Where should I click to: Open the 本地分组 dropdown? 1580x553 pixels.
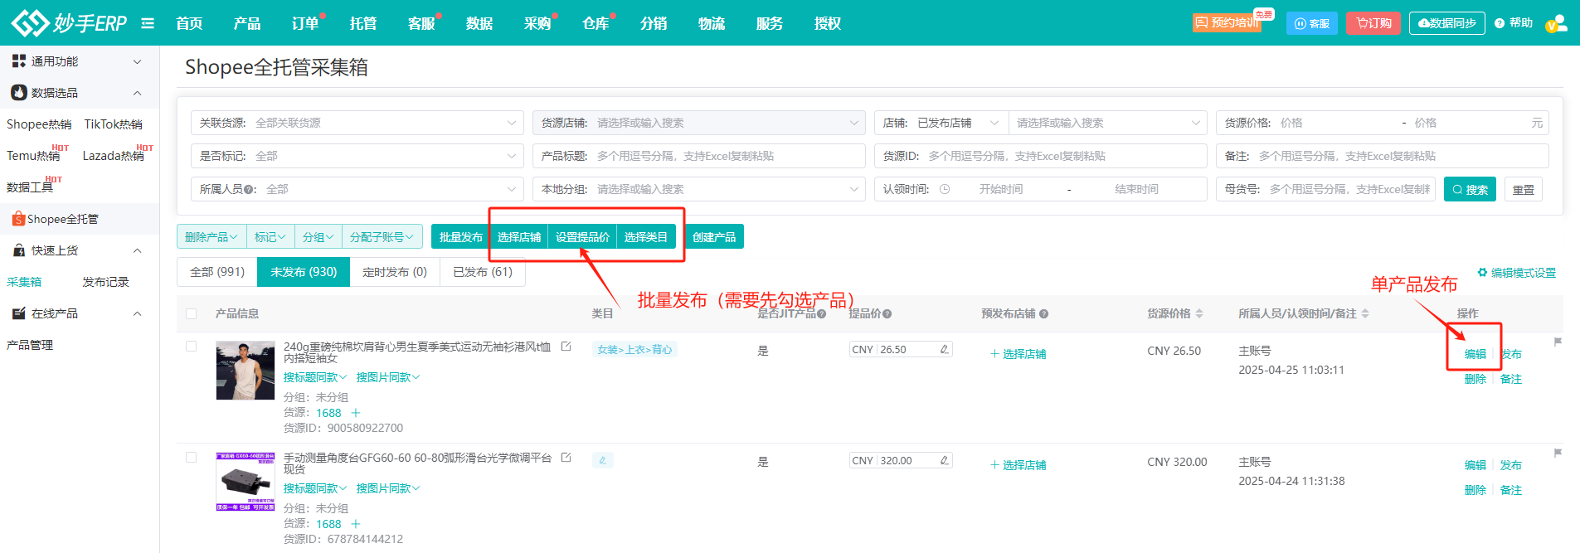699,189
